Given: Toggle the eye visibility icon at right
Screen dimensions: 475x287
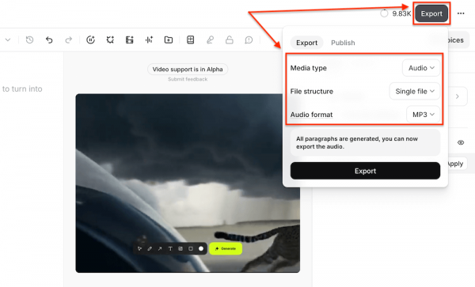Looking at the screenshot, I should point(461,142).
